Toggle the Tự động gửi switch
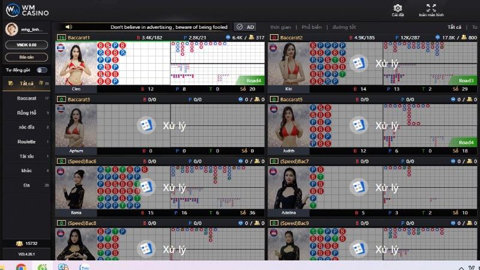This screenshot has width=480, height=270. tap(41, 70)
